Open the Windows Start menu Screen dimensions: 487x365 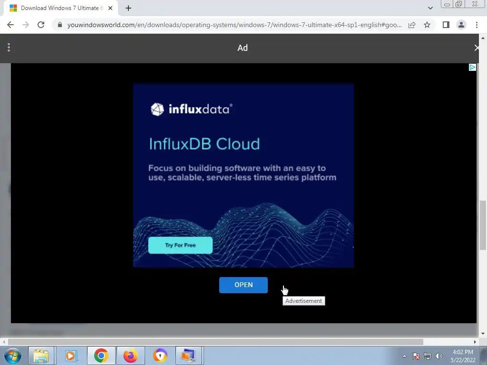(13, 355)
